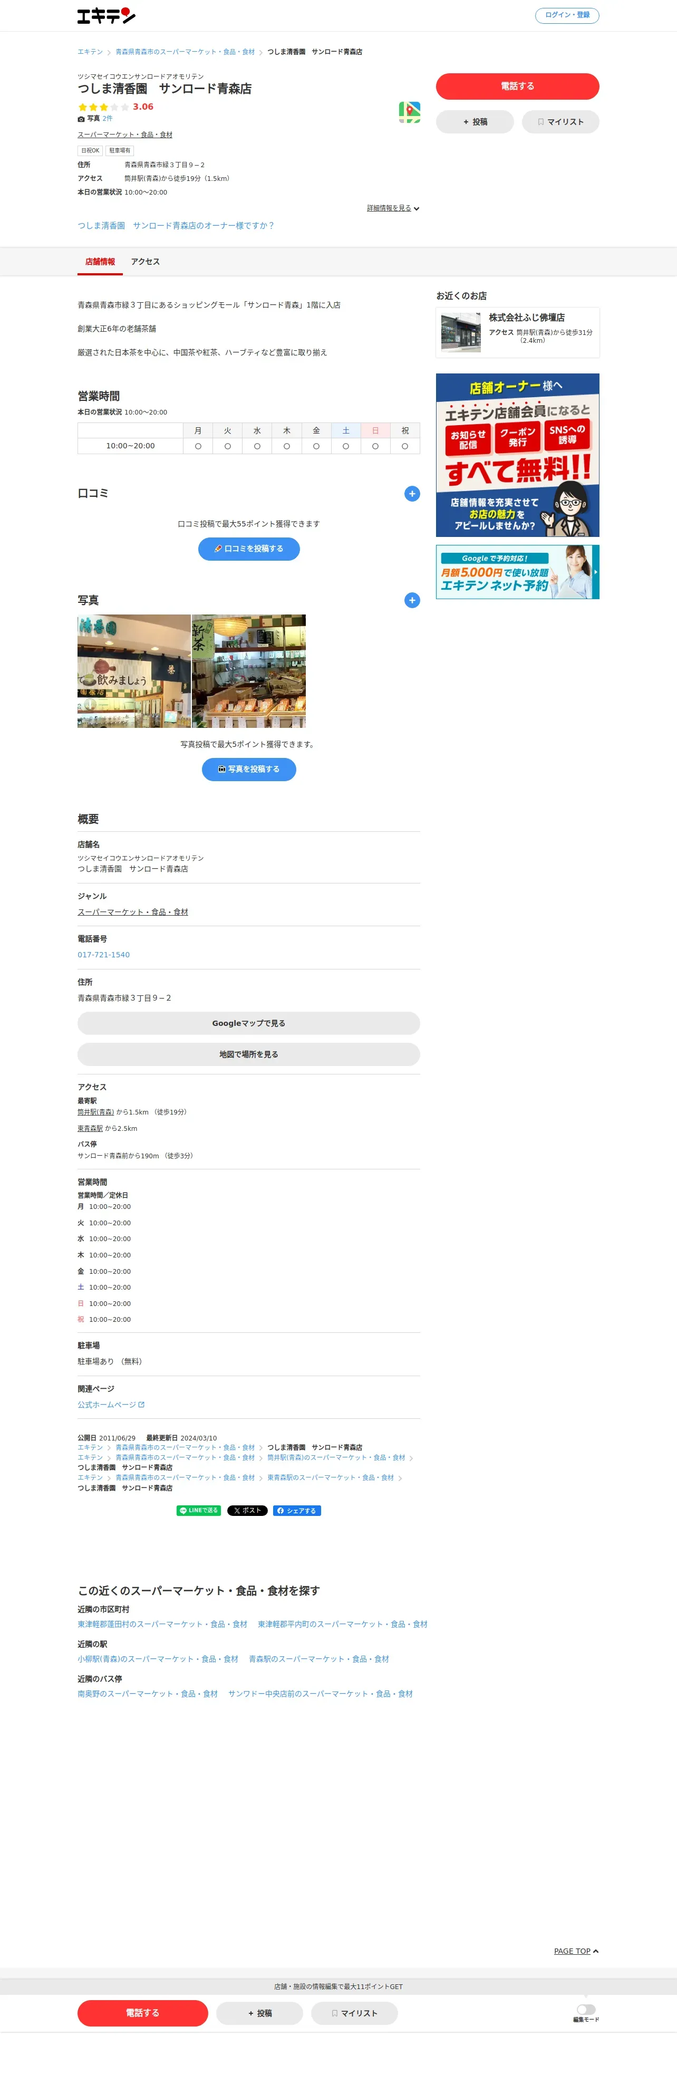Click the スーパーマーケット・食品・食材 genre link under the rating
The width and height of the screenshot is (677, 2084).
pos(124,135)
